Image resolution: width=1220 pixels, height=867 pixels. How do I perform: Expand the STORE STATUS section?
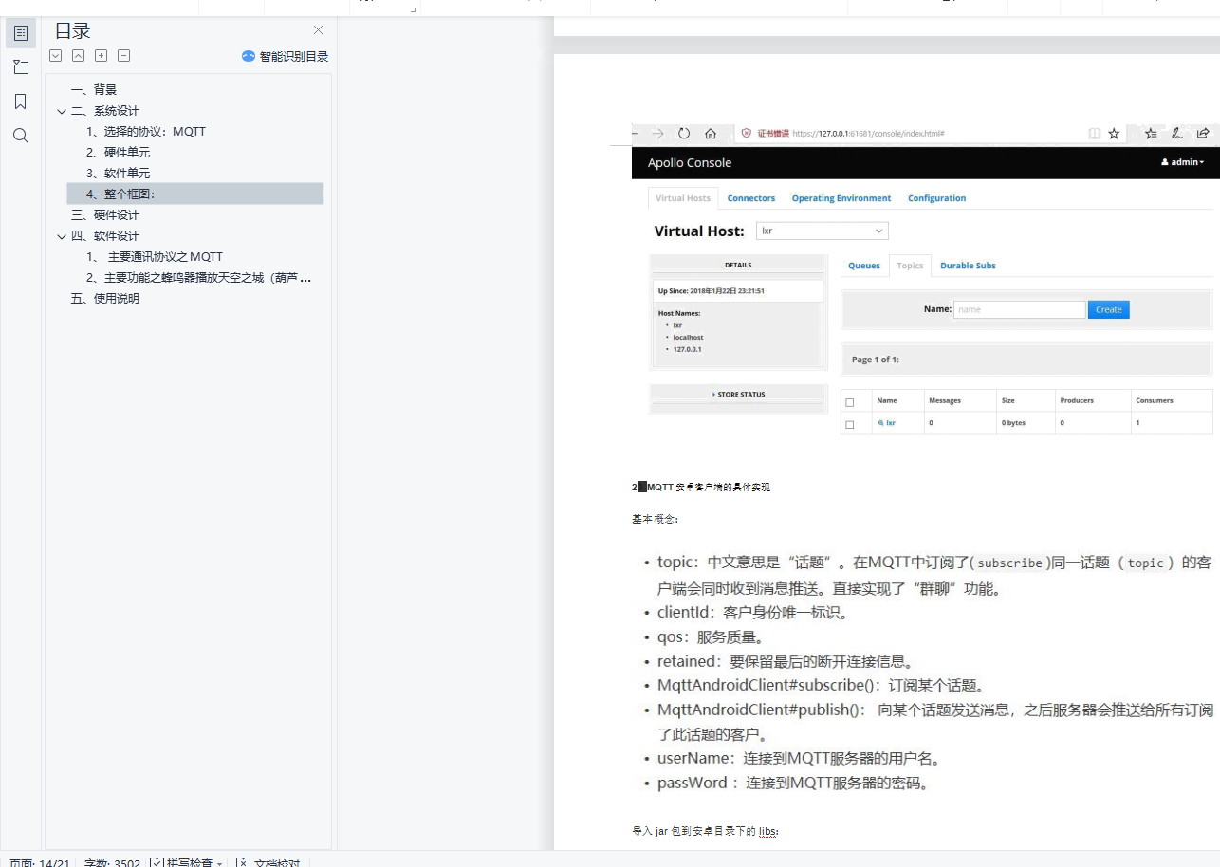tap(738, 394)
